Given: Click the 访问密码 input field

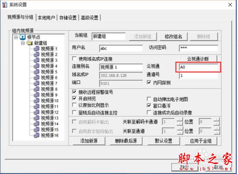Looking at the screenshot, I should [198, 48].
